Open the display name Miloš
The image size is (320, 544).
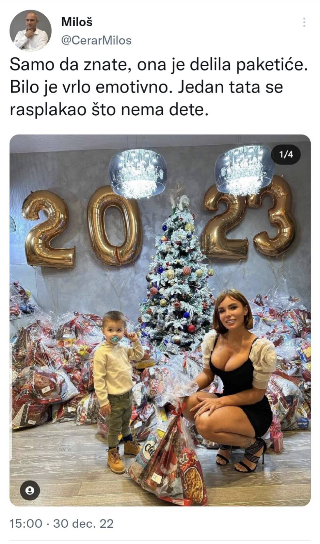pyautogui.click(x=77, y=22)
